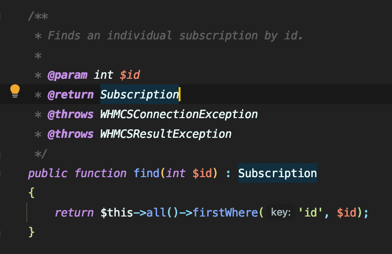Click the opening curly brace of find

point(31,193)
